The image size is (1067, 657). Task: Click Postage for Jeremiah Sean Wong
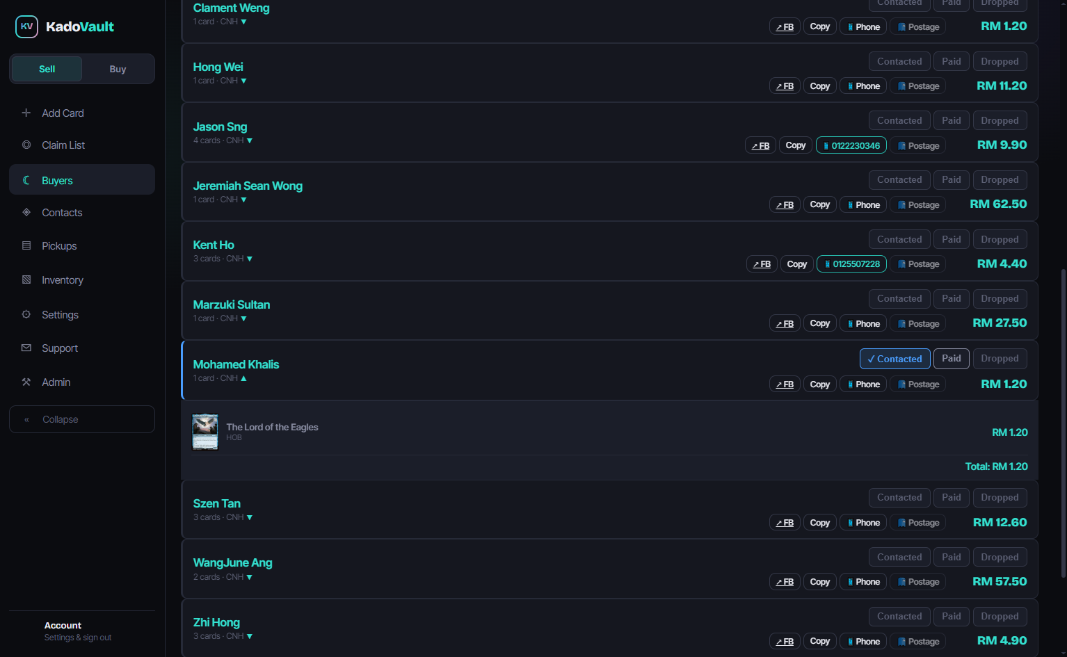point(918,205)
